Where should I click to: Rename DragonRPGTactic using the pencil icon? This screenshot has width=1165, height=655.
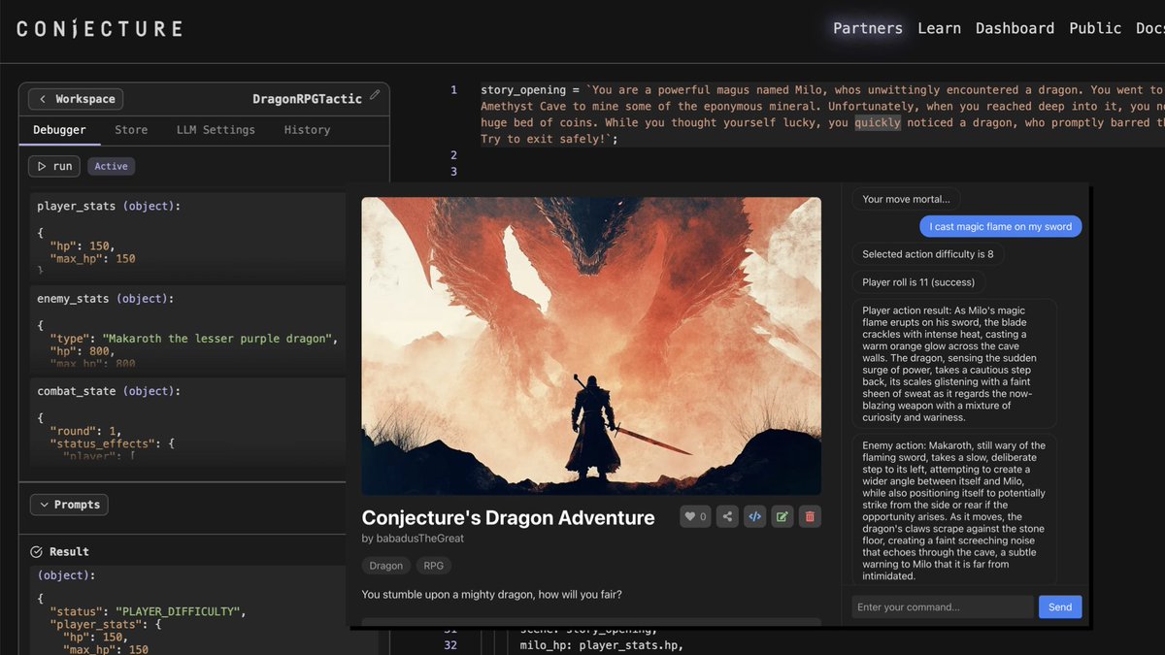click(x=376, y=94)
